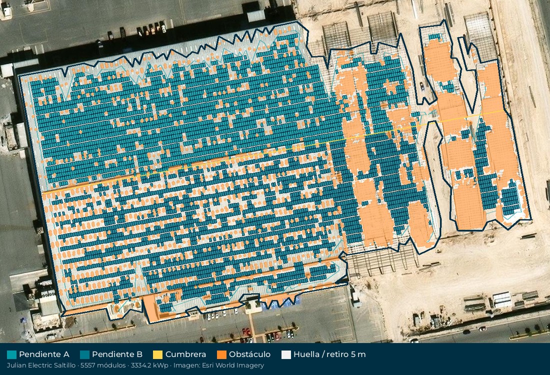This screenshot has height=375, width=550.
Task: Click the "Julian Electric Saltillo" caption text
Action: 41,366
